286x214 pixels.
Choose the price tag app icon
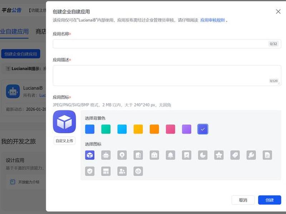tap(235, 155)
